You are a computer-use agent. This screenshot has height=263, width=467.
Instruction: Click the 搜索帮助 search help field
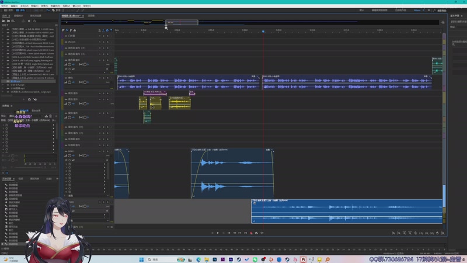tap(441, 11)
